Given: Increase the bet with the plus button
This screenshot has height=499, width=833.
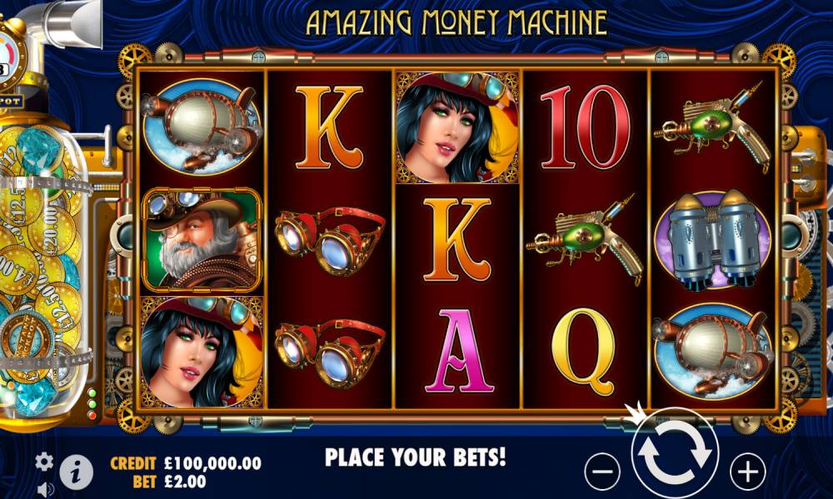Looking at the screenshot, I should [x=748, y=471].
